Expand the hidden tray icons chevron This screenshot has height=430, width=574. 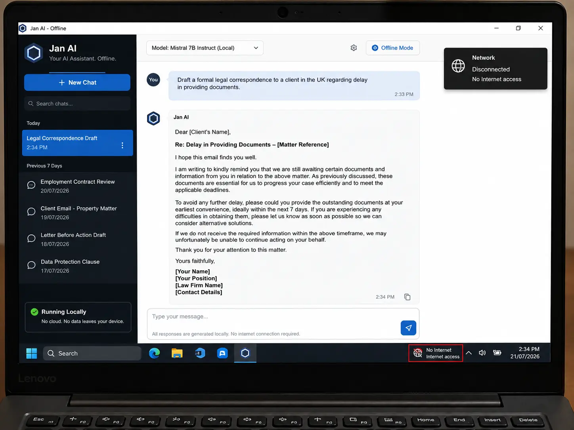point(469,353)
